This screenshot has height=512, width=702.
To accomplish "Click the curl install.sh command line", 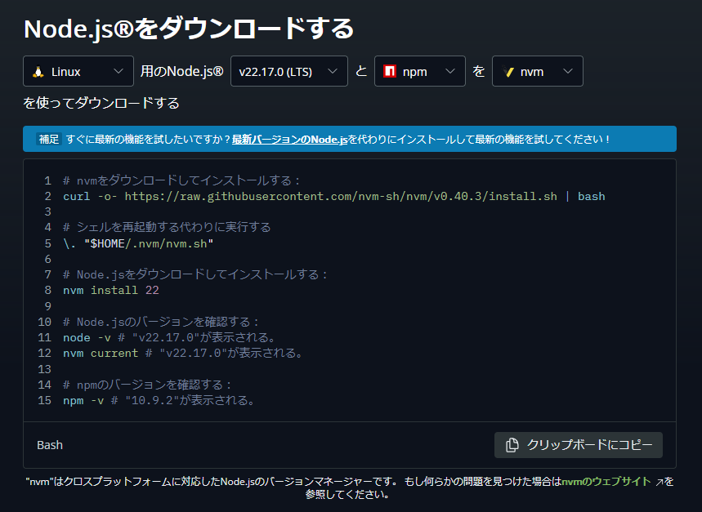I will [x=327, y=196].
